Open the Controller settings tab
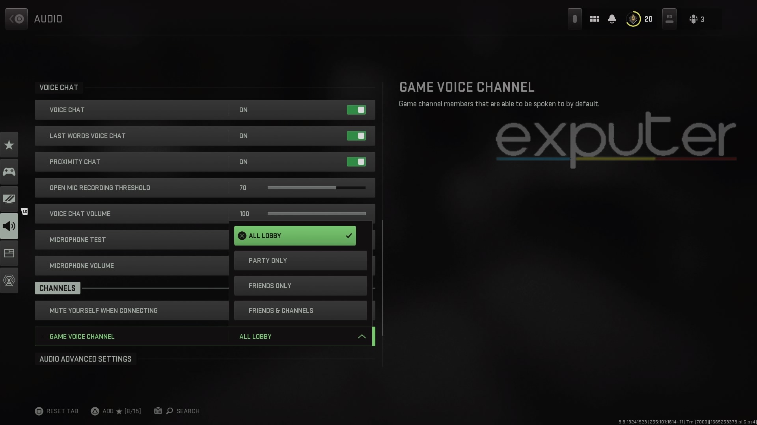The height and width of the screenshot is (425, 757). 9,172
